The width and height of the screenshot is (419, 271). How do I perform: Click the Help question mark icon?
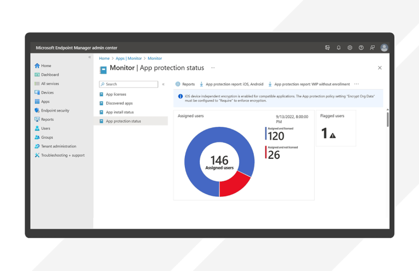(x=361, y=48)
